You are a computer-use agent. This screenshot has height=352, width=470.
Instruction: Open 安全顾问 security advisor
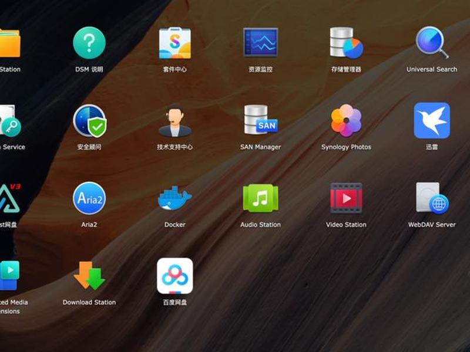tap(89, 121)
